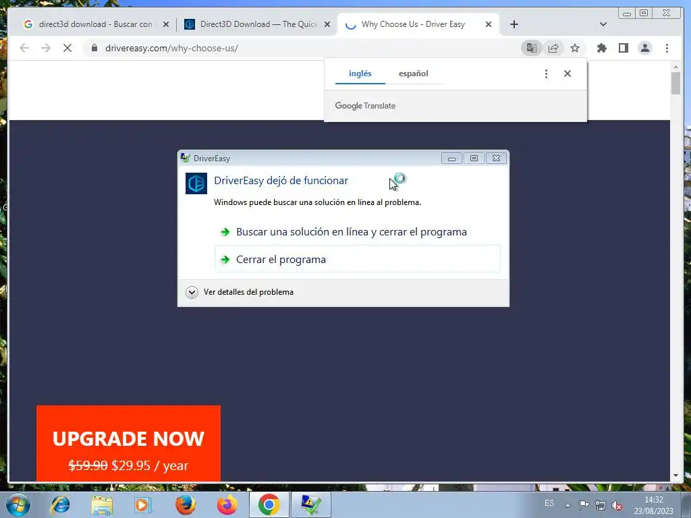Open Windows Media Player from taskbar
This screenshot has width=691, height=518.
pyautogui.click(x=143, y=505)
